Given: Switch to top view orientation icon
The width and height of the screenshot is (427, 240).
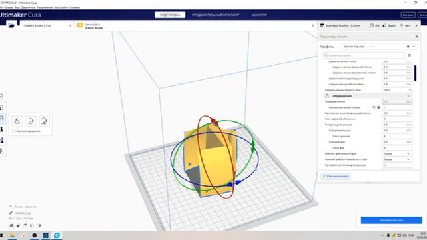Looking at the screenshot, I should (x=25, y=225).
